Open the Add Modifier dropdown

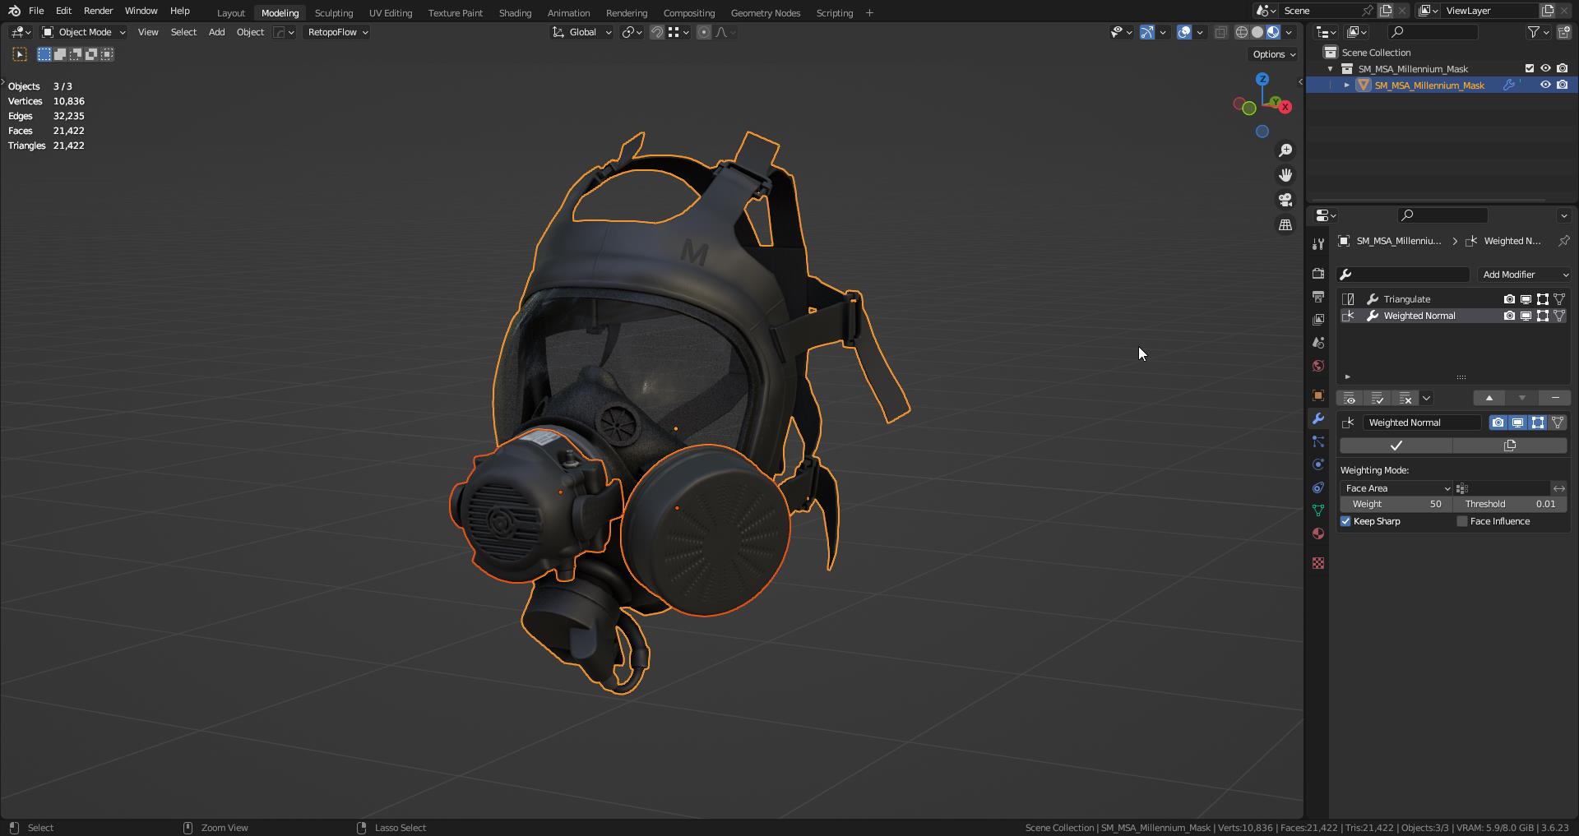(x=1525, y=275)
